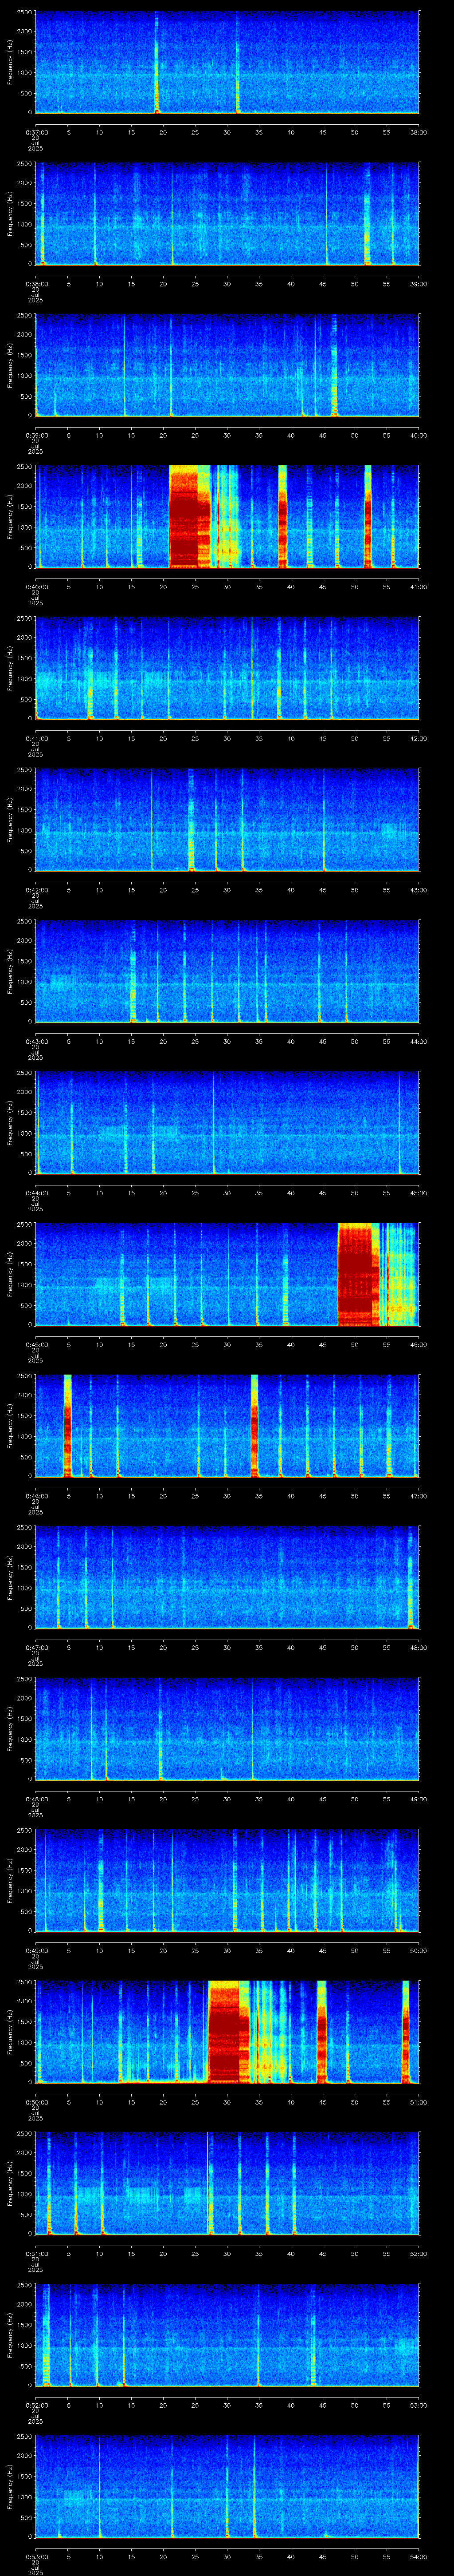Screen dimensions: 454x2576
Task: Click the end time label 46:00 under the 0:45:00 panel
Action: click(x=418, y=1343)
